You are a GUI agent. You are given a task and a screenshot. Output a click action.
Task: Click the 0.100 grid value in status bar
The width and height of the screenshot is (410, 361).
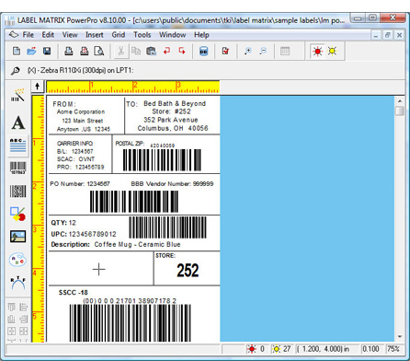pyautogui.click(x=370, y=349)
